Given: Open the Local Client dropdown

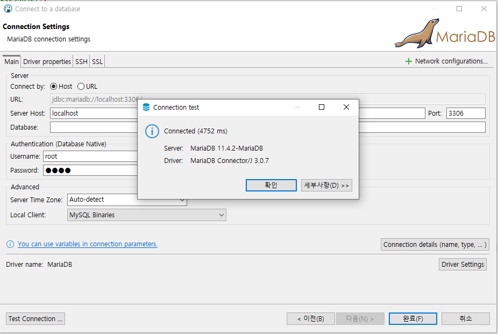Looking at the screenshot, I should click(147, 215).
